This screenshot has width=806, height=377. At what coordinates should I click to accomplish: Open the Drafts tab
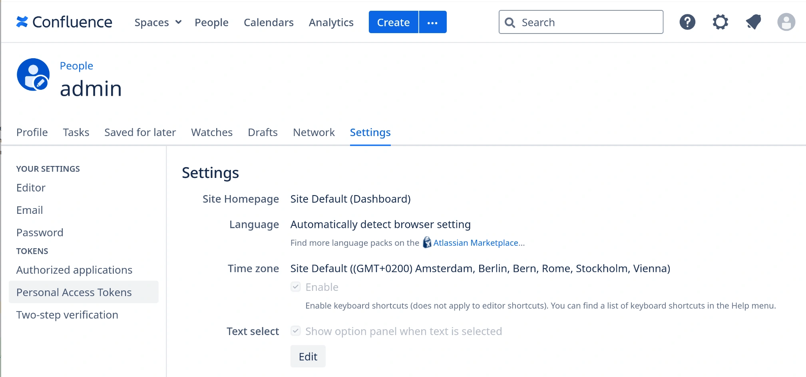click(x=263, y=132)
